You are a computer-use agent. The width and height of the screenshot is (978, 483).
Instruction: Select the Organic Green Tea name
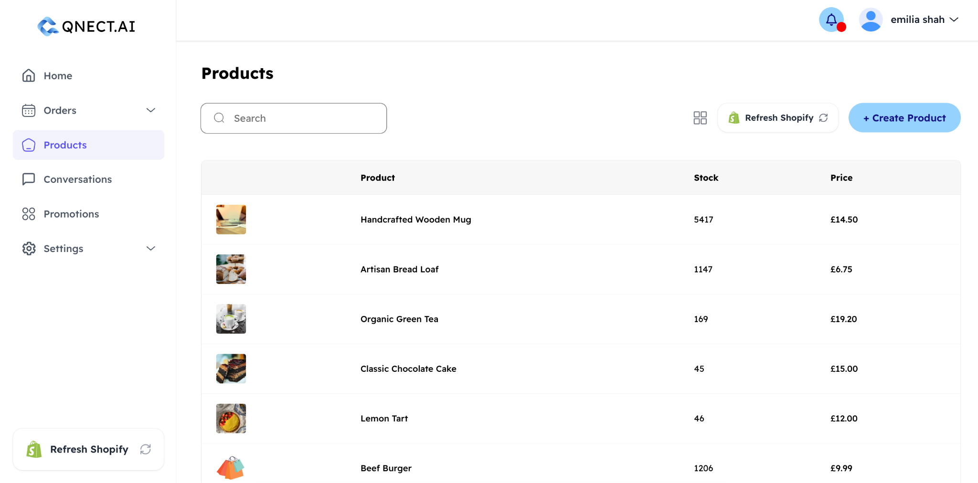coord(399,319)
